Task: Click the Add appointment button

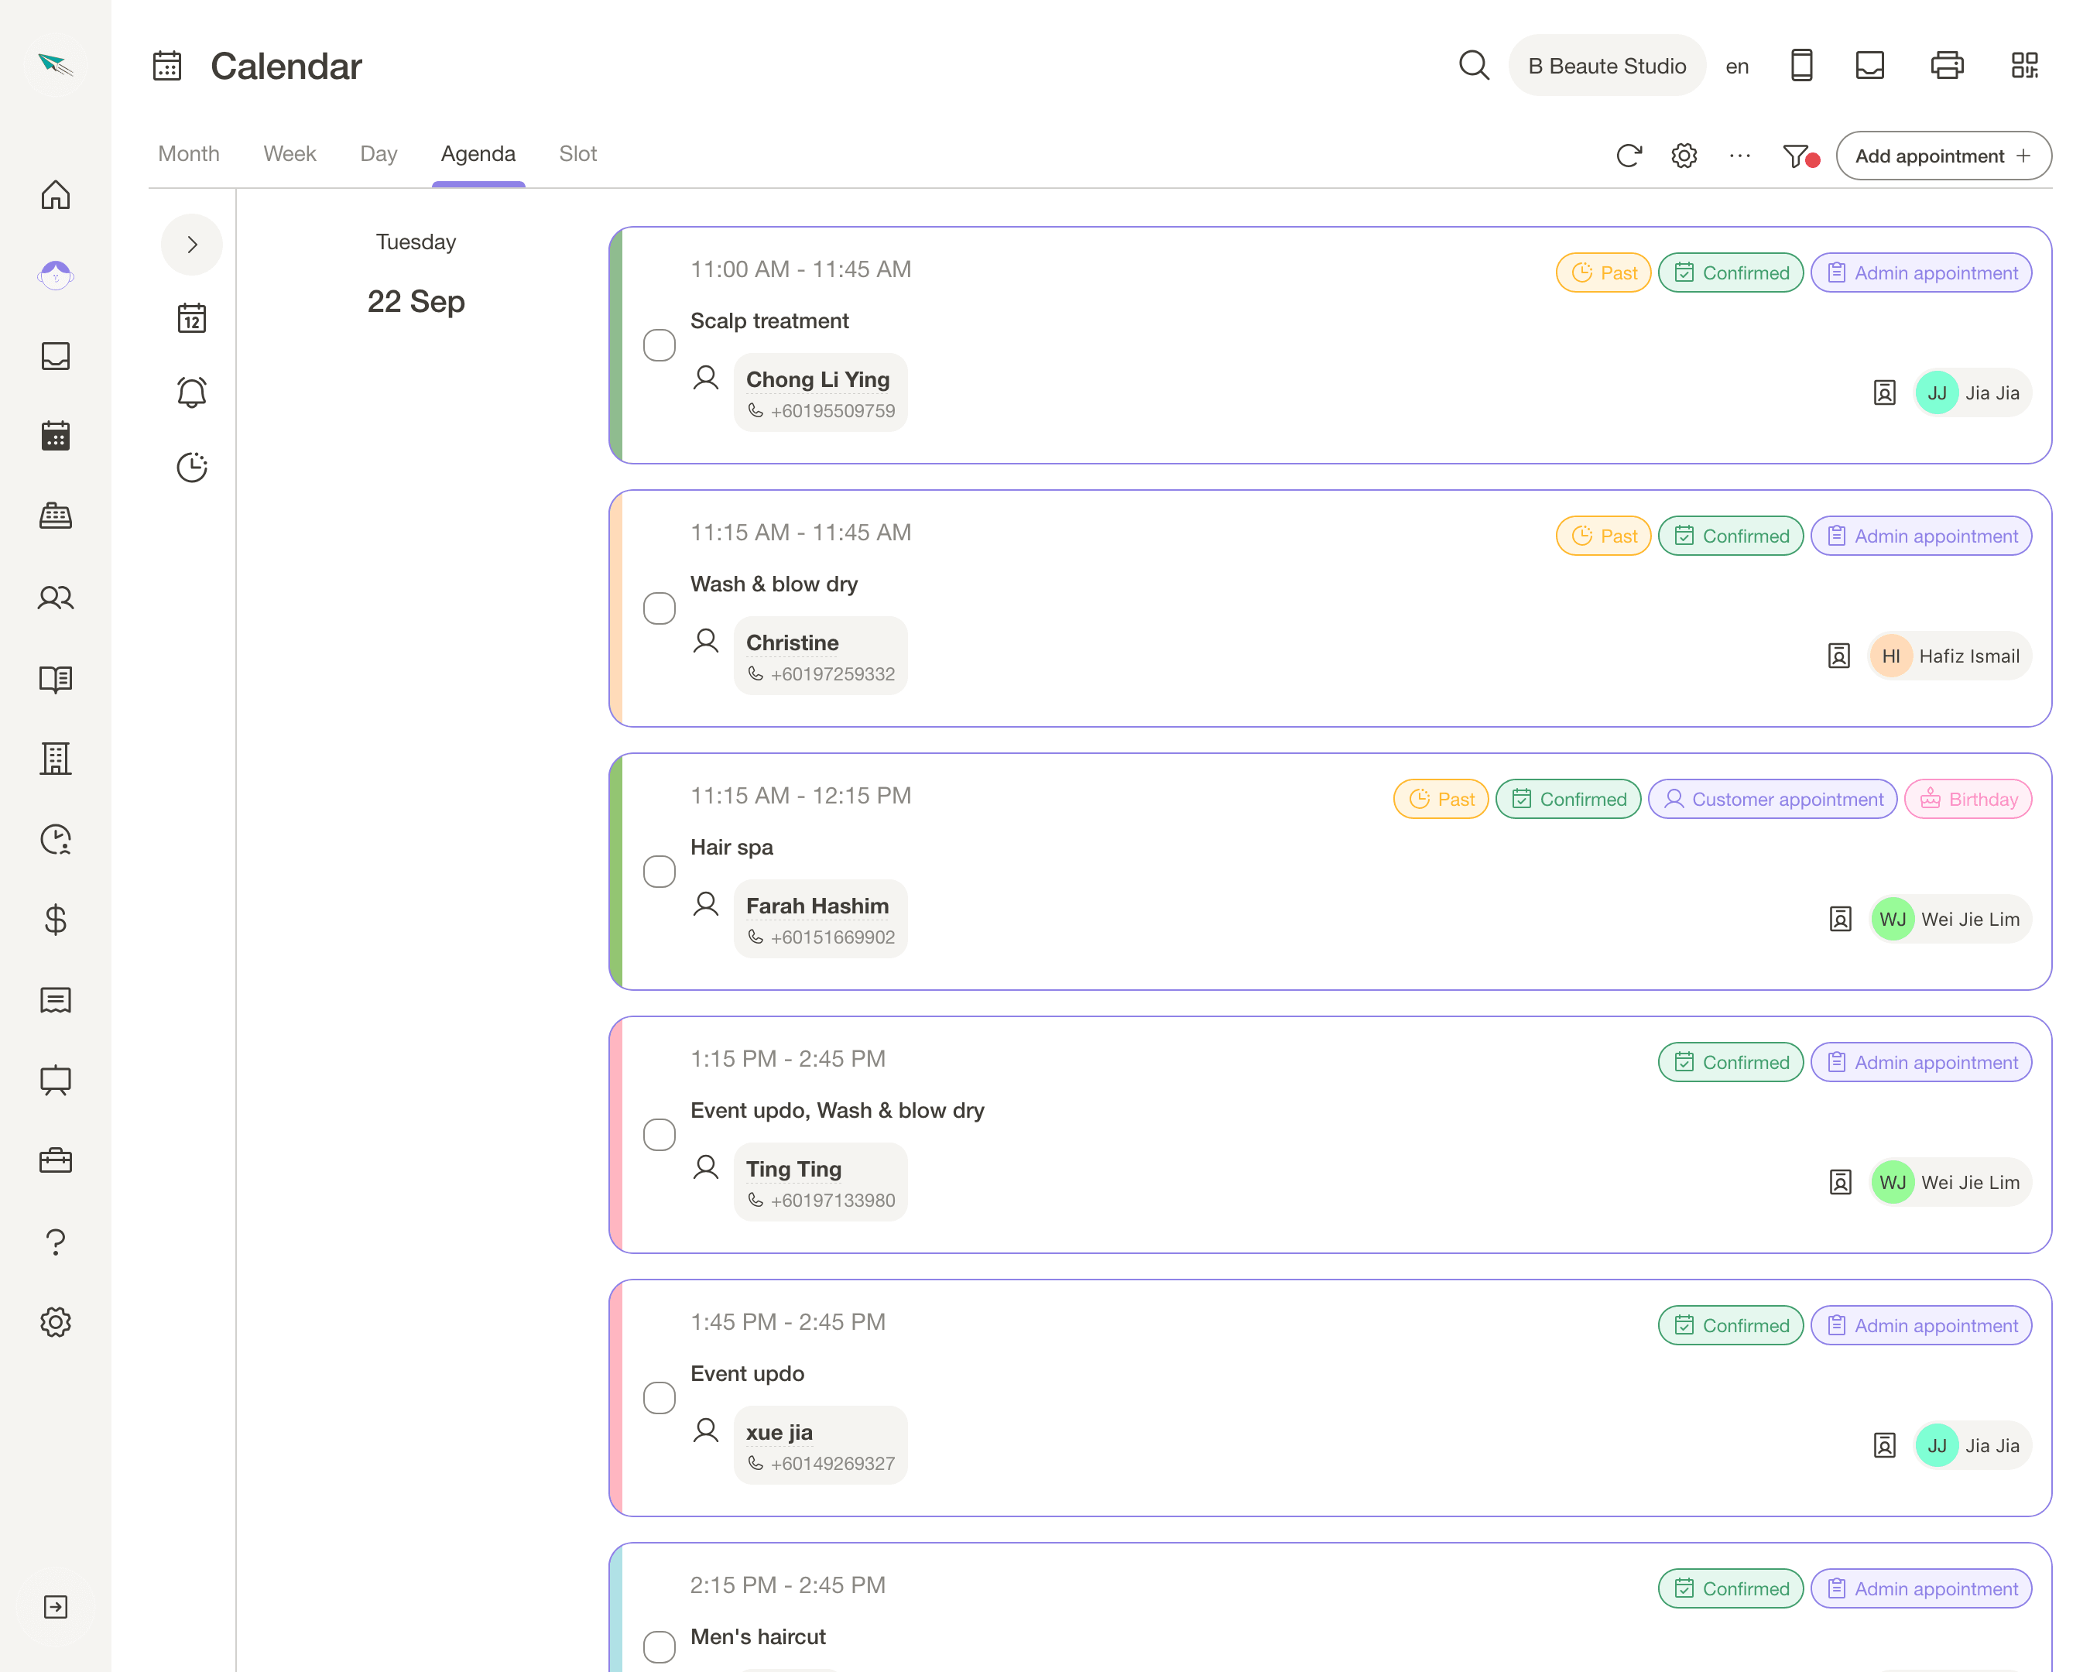Action: 1943,156
